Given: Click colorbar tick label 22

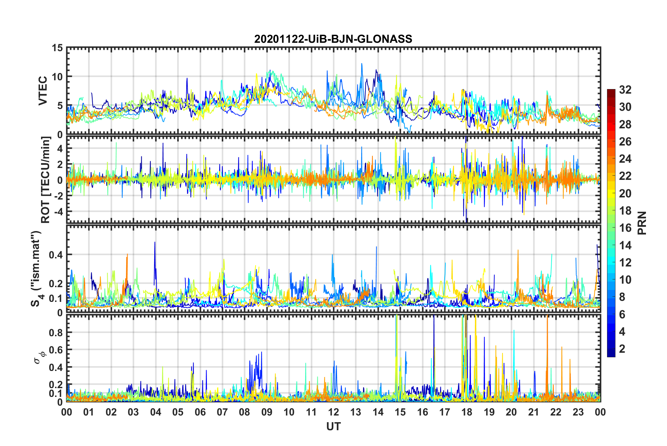Looking at the screenshot, I should pyautogui.click(x=625, y=176).
